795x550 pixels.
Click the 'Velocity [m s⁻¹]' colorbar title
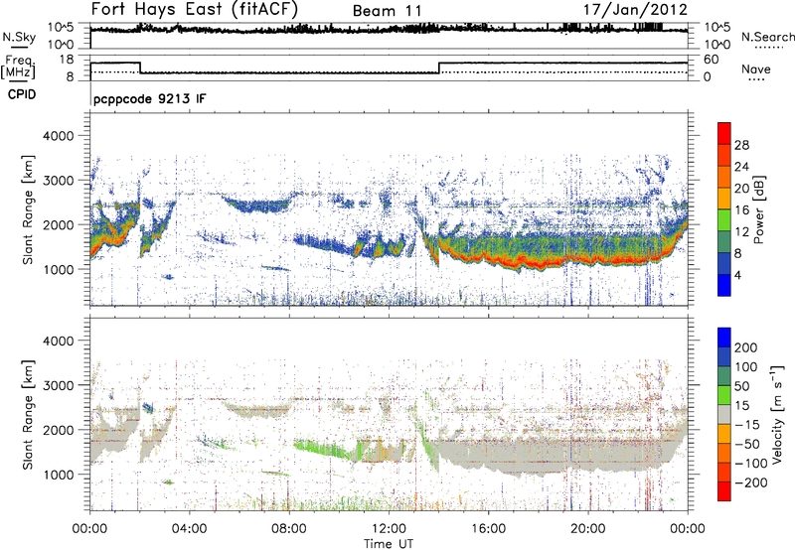pyautogui.click(x=777, y=414)
